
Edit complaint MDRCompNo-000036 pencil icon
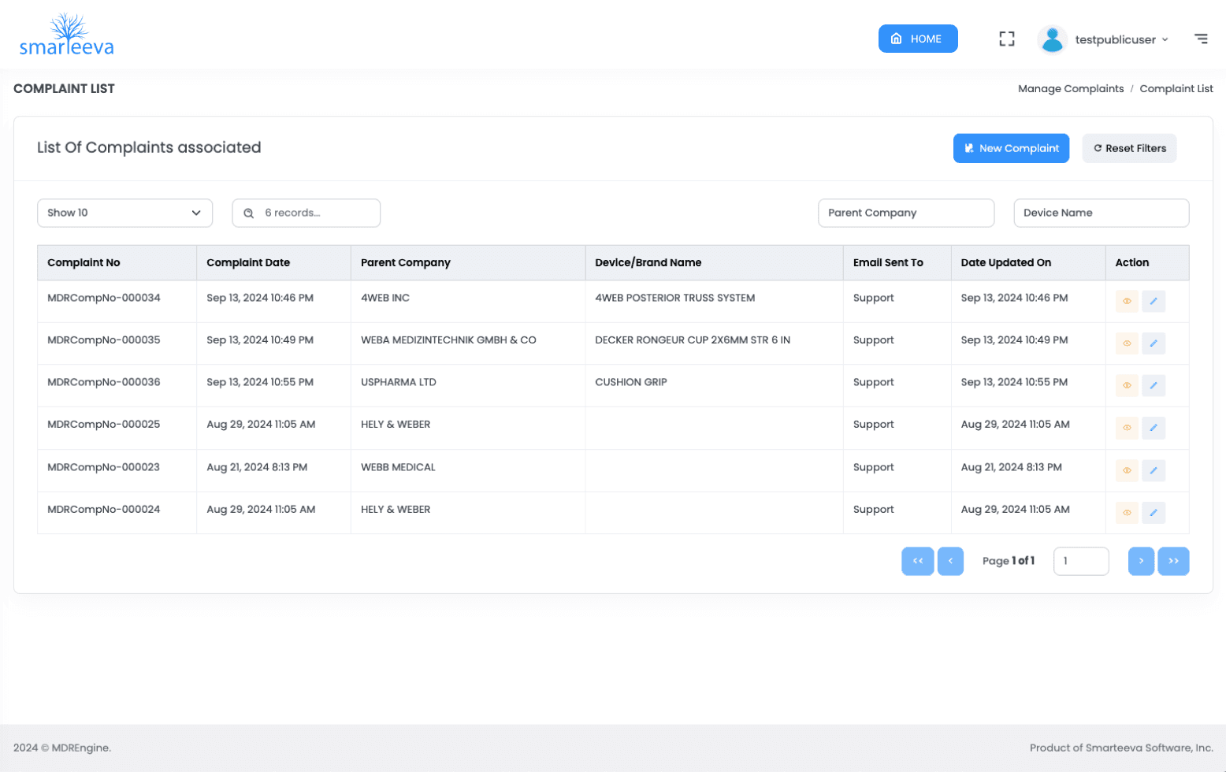pyautogui.click(x=1154, y=385)
